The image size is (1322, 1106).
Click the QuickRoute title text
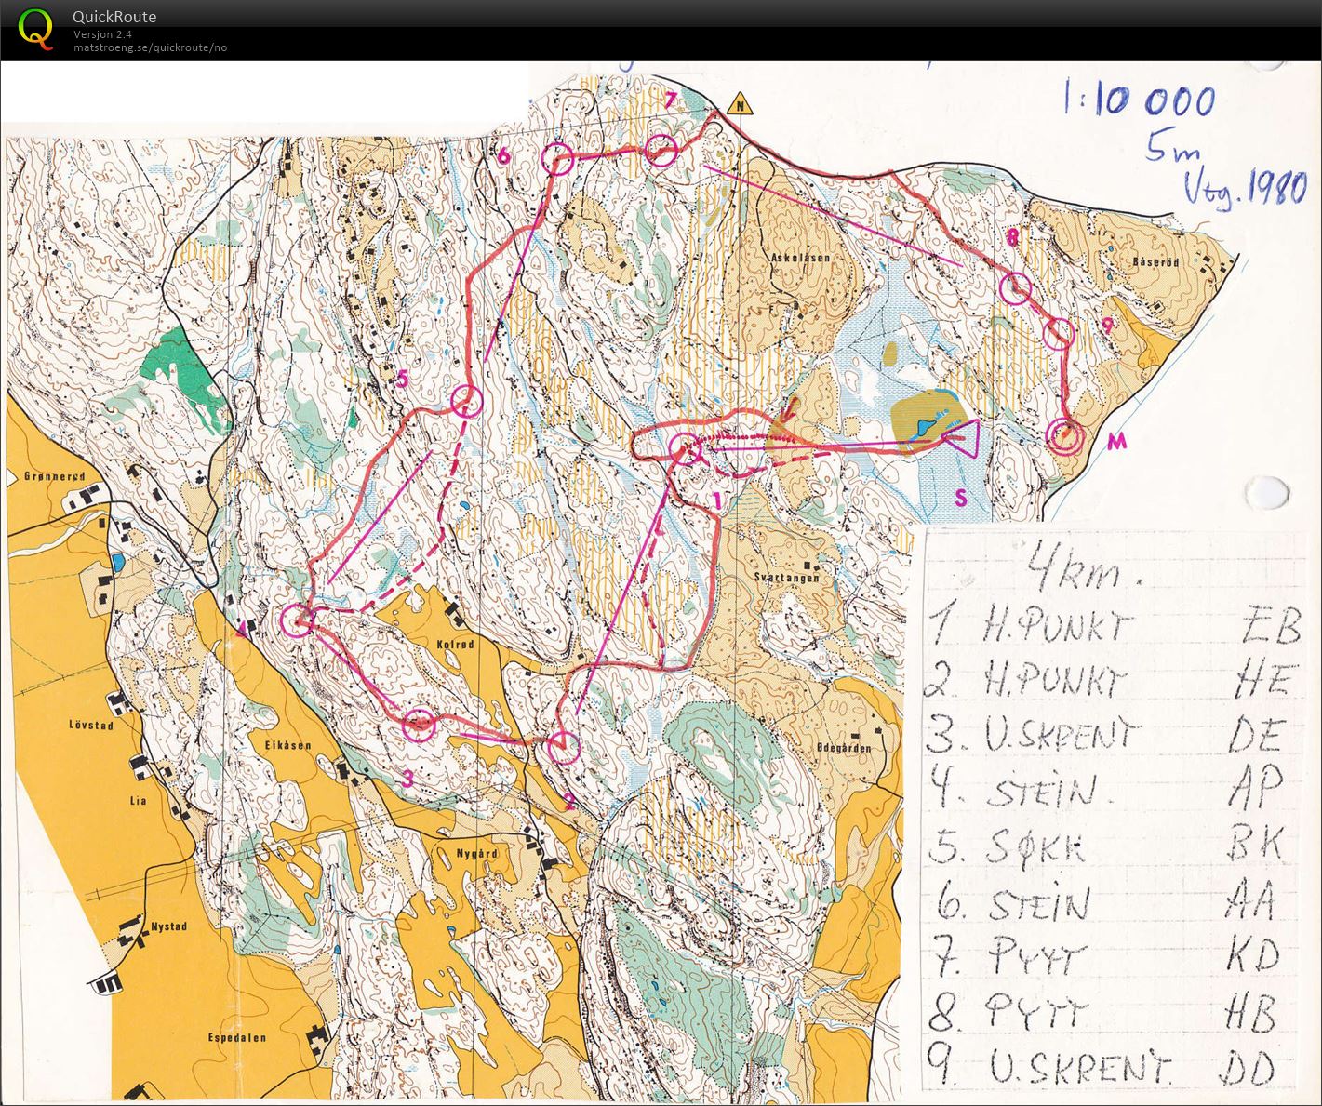point(114,17)
